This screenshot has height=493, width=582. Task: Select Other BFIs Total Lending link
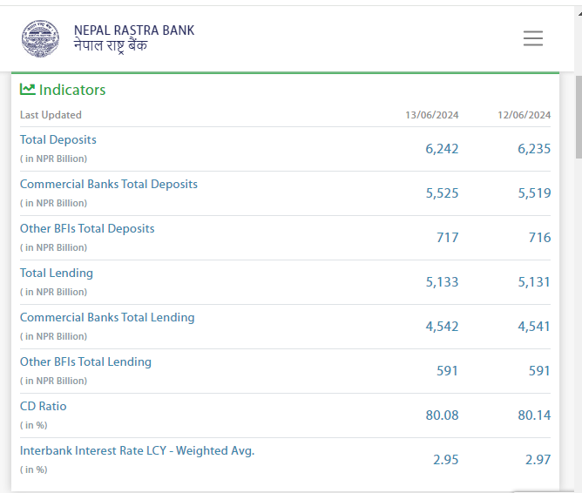point(85,361)
